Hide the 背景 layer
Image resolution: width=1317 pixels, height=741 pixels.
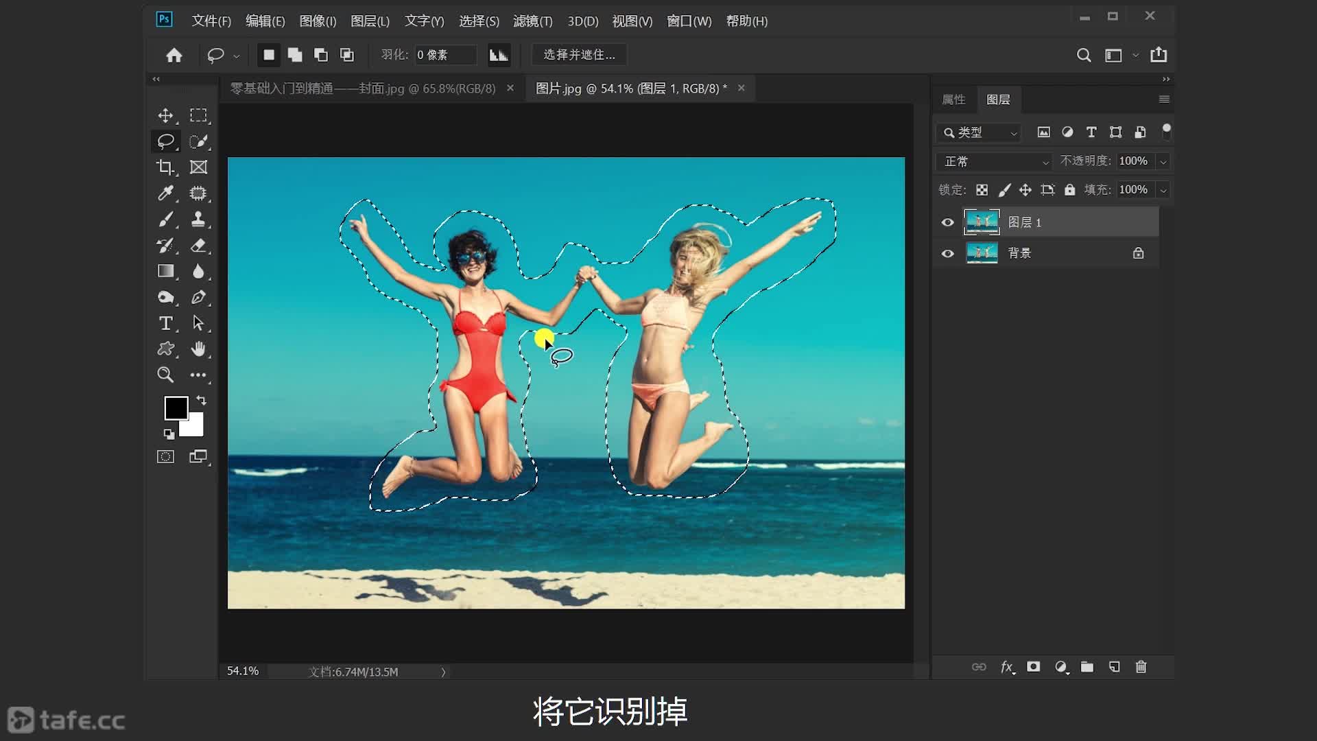click(x=947, y=253)
